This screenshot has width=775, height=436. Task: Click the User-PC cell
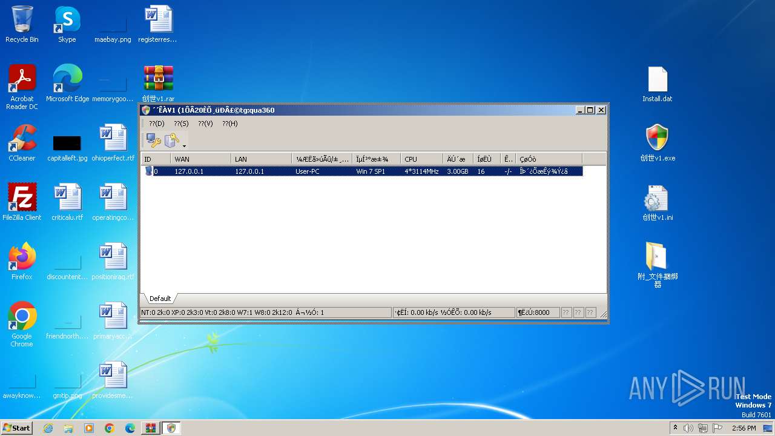(308, 171)
